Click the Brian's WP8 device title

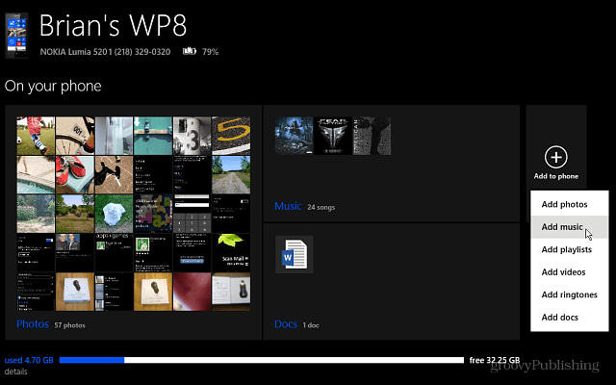[x=114, y=25]
